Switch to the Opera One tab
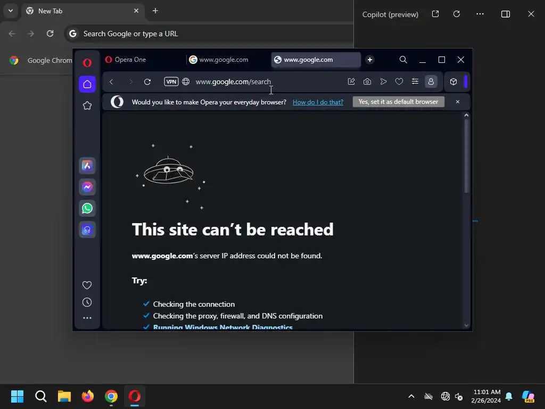The image size is (545, 409). click(143, 60)
